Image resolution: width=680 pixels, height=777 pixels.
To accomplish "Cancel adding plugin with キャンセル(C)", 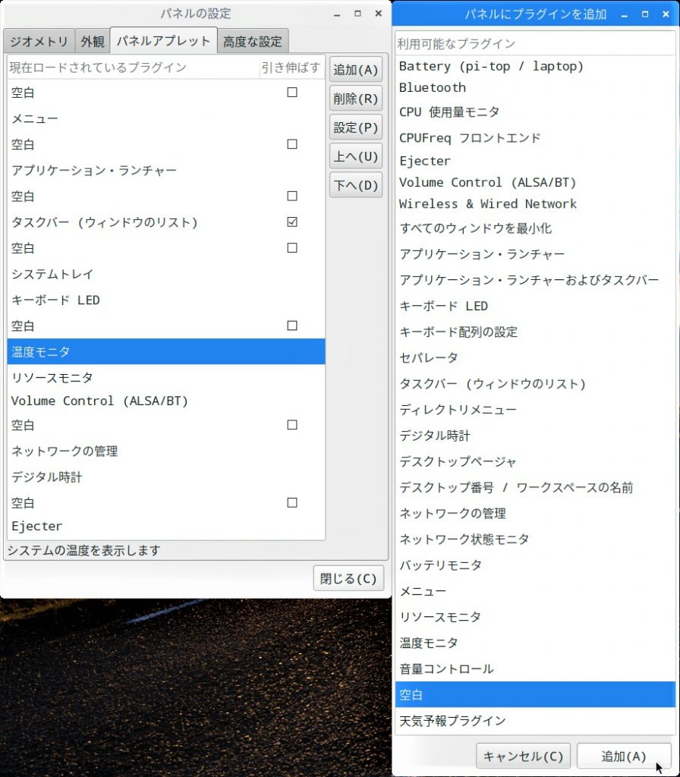I will click(523, 756).
